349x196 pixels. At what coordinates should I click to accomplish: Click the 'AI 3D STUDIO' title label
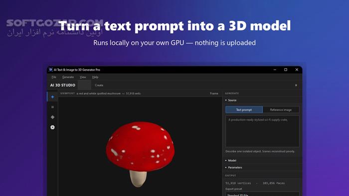point(63,85)
